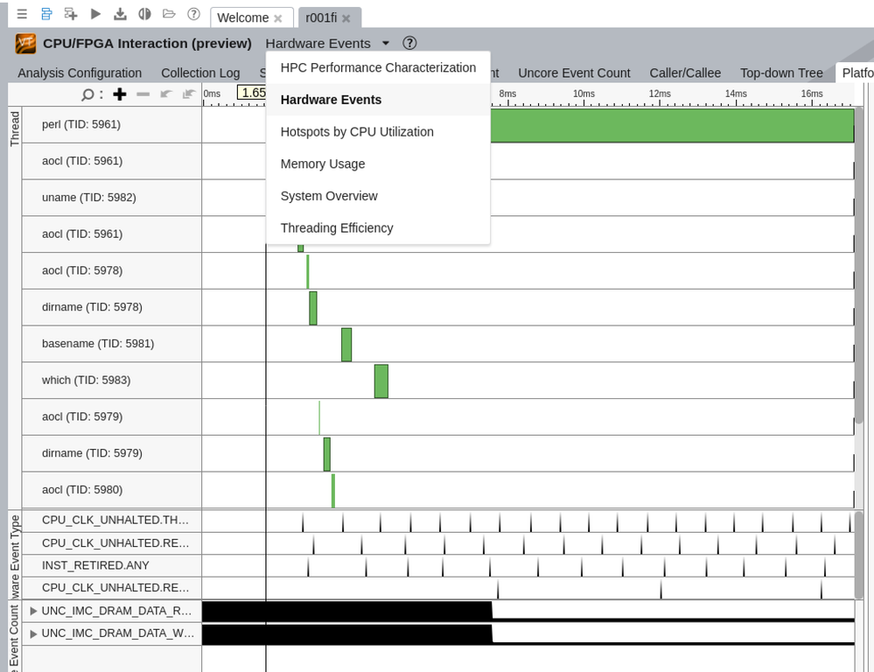This screenshot has height=672, width=874.
Task: Close the r001fi result tab
Action: click(x=346, y=18)
